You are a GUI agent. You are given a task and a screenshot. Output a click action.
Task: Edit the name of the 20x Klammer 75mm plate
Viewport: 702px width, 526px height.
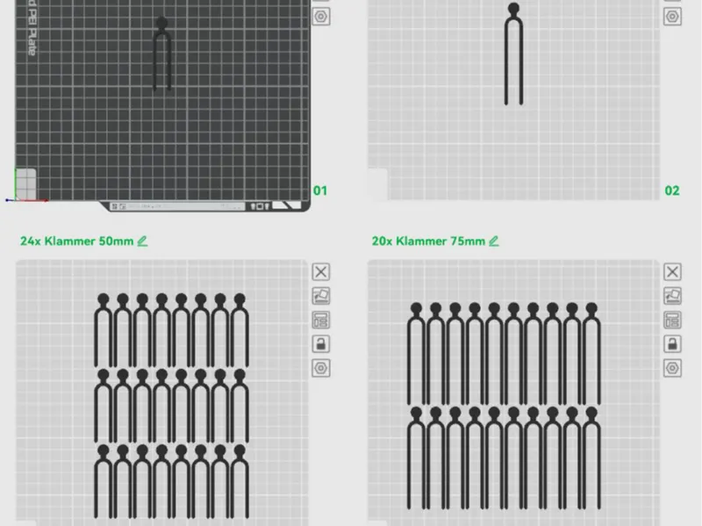(494, 241)
